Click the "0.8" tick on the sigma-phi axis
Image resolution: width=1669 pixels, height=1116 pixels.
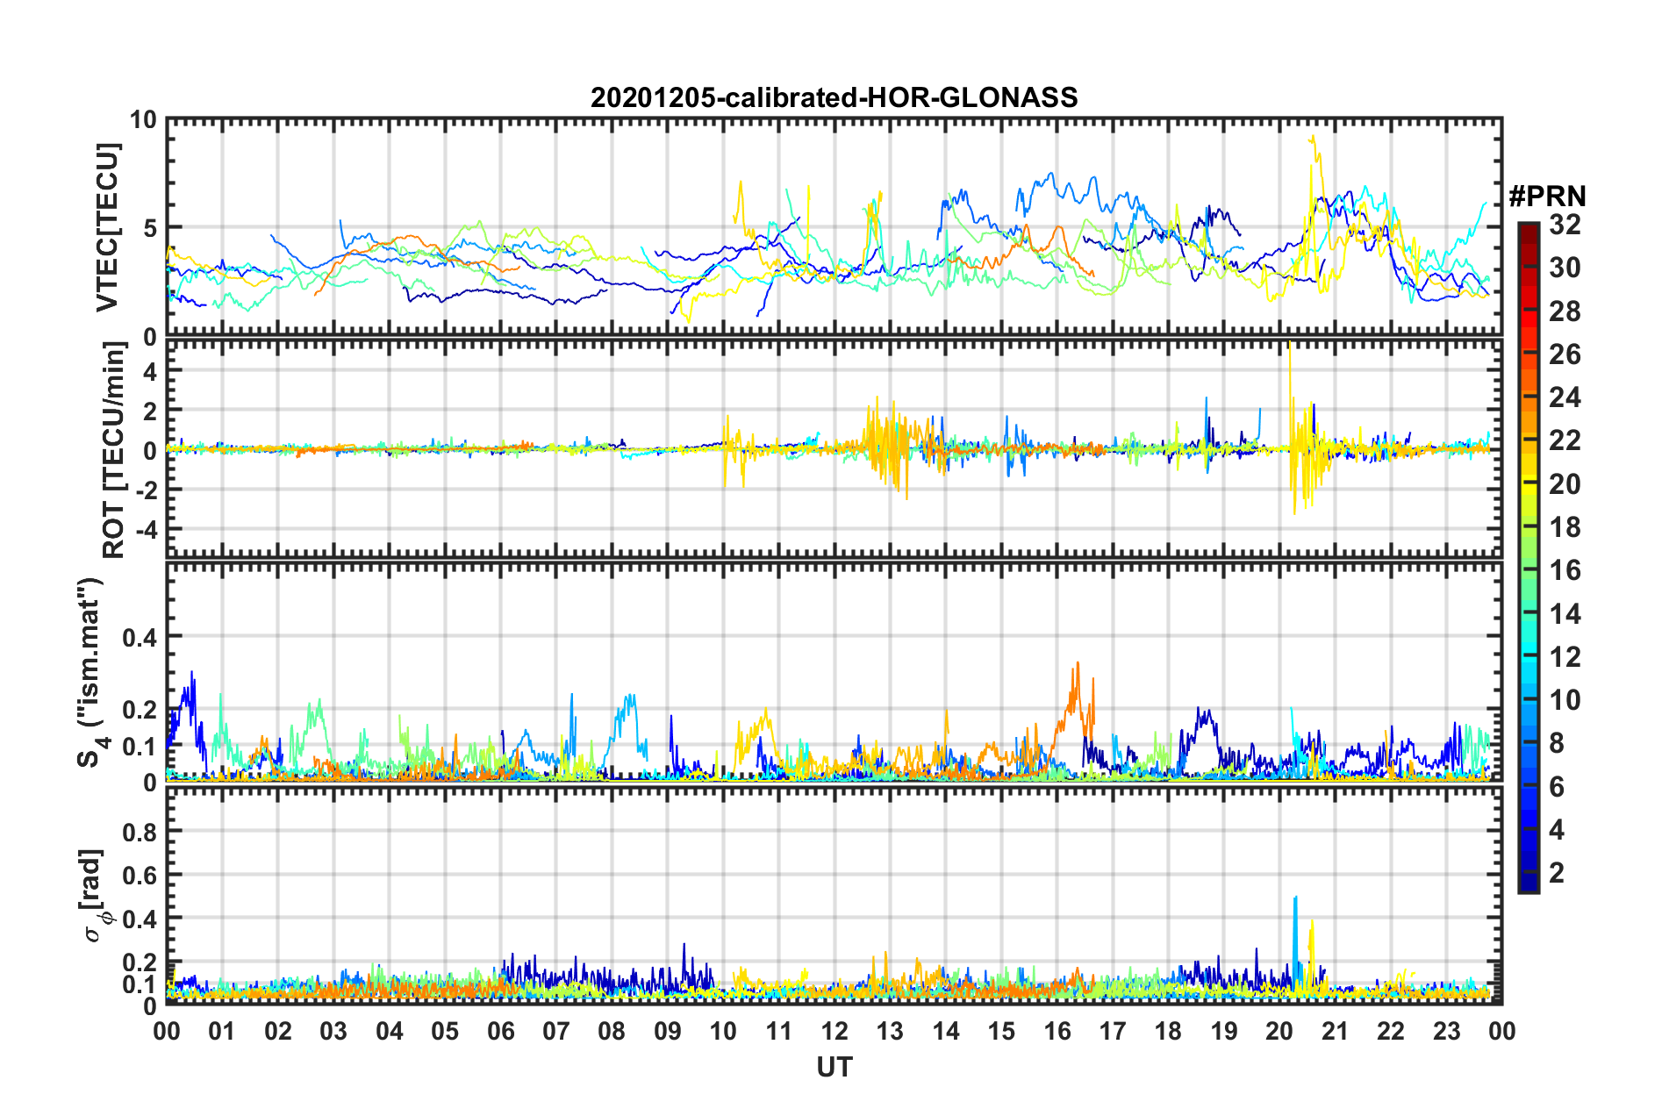pos(140,831)
